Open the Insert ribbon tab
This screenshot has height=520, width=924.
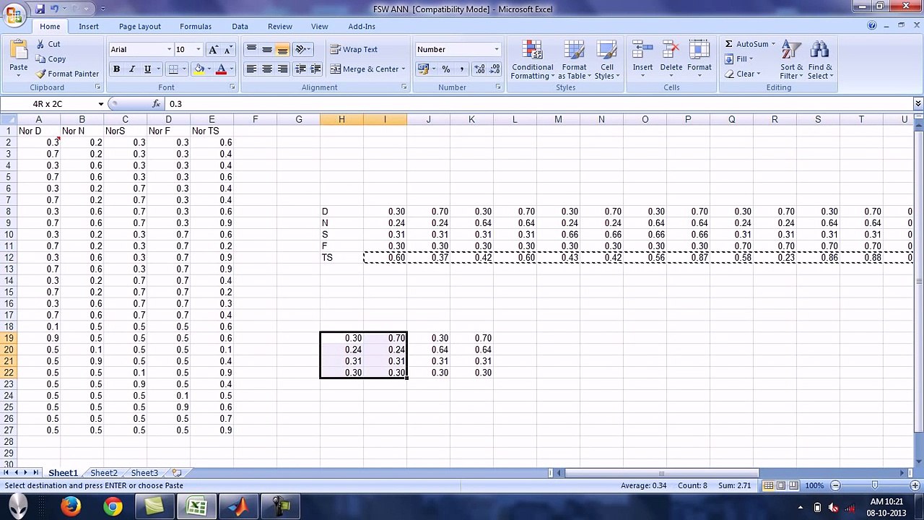coord(89,27)
